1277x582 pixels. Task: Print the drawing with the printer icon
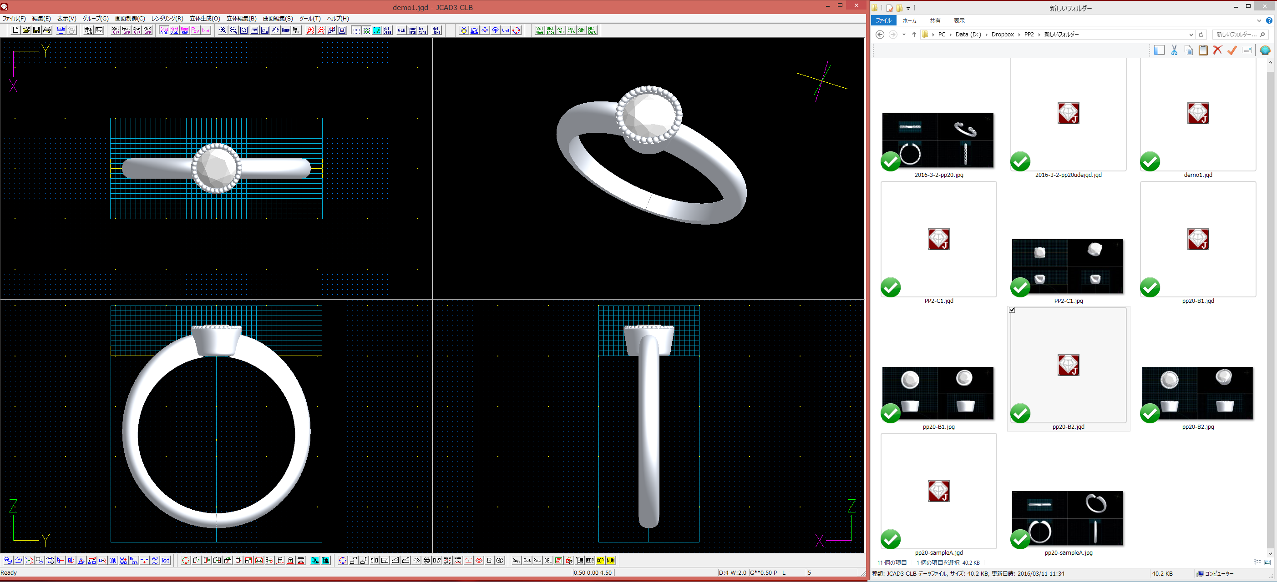[46, 30]
